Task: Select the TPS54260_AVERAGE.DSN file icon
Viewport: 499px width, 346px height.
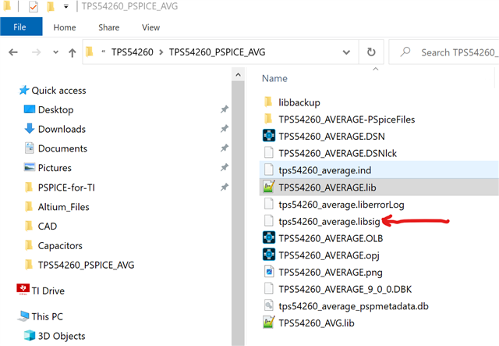Action: [x=269, y=136]
